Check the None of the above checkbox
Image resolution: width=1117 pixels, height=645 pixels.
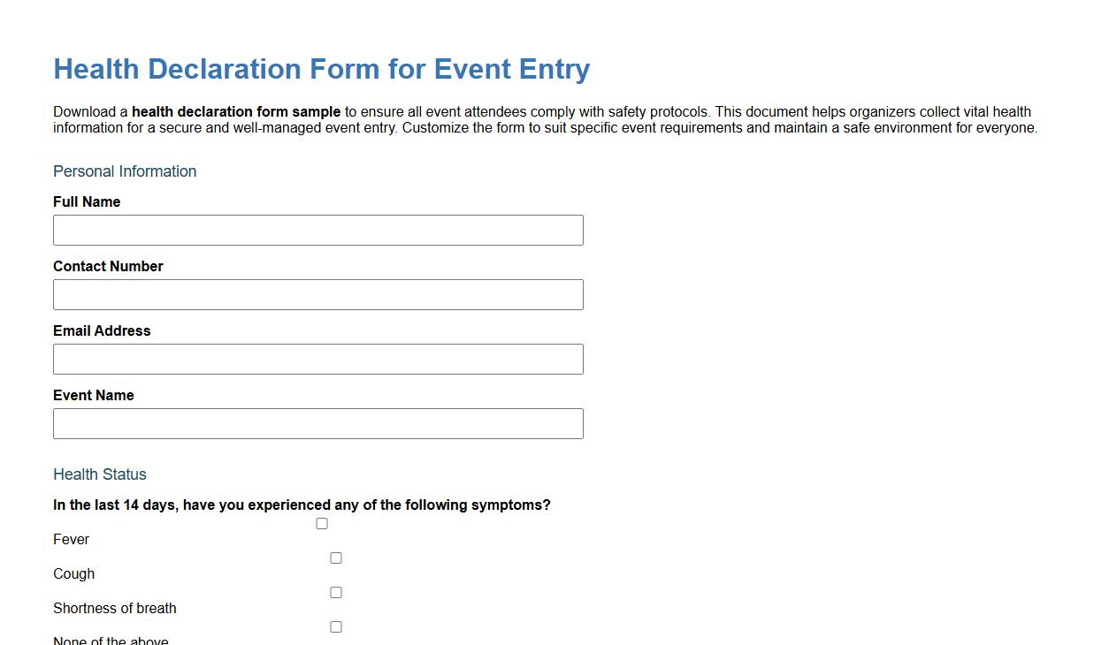pos(335,626)
